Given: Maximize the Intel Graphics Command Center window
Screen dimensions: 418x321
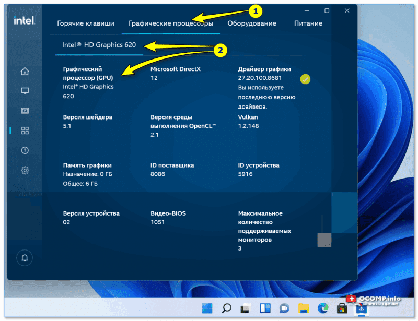Looking at the screenshot, I should pos(327,10).
